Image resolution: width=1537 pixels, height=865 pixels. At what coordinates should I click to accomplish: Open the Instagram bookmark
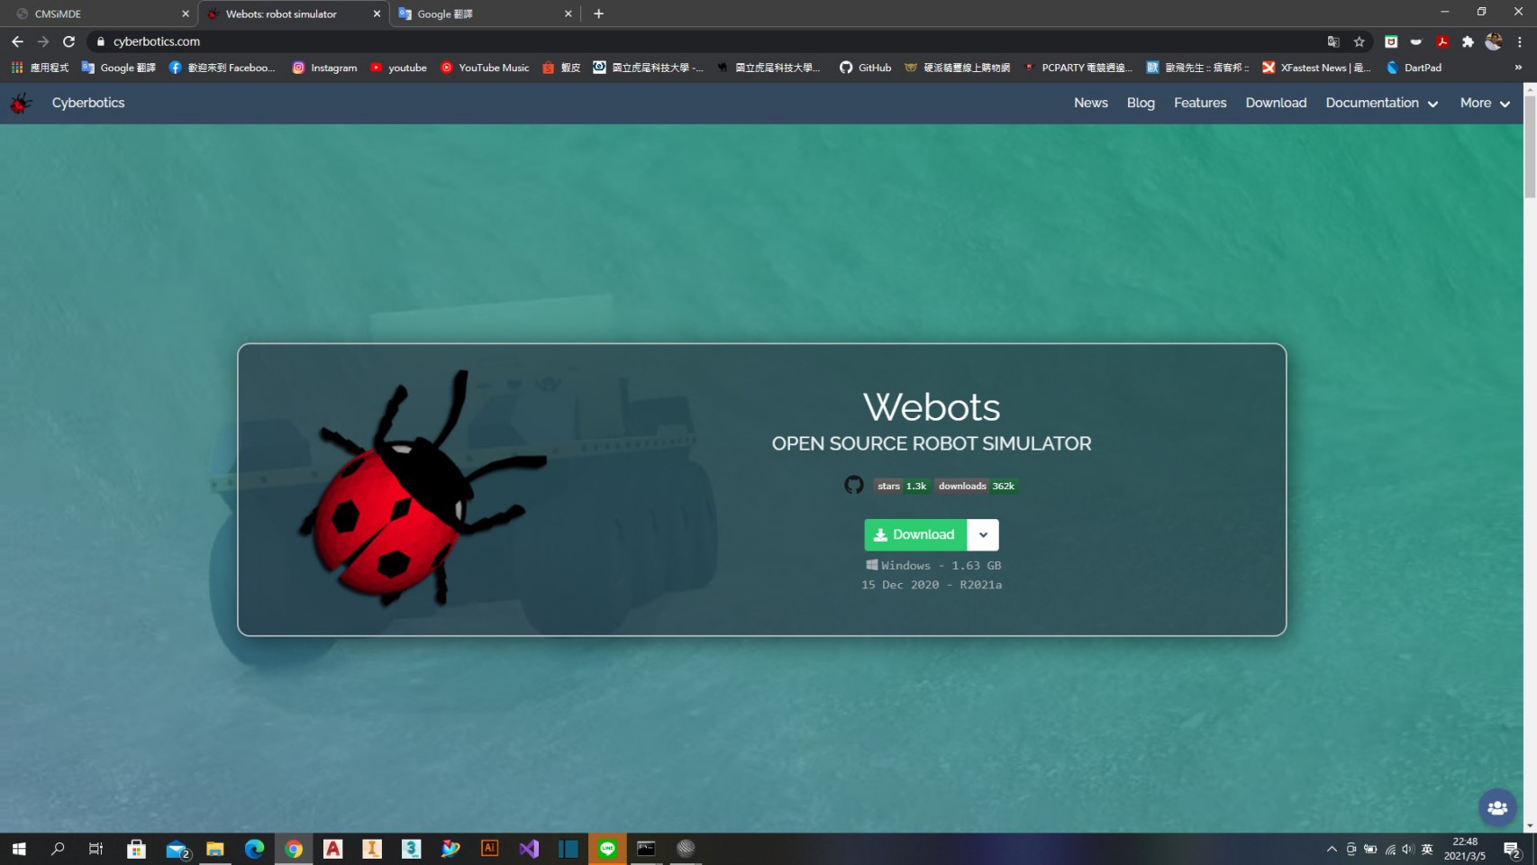pyautogui.click(x=324, y=68)
